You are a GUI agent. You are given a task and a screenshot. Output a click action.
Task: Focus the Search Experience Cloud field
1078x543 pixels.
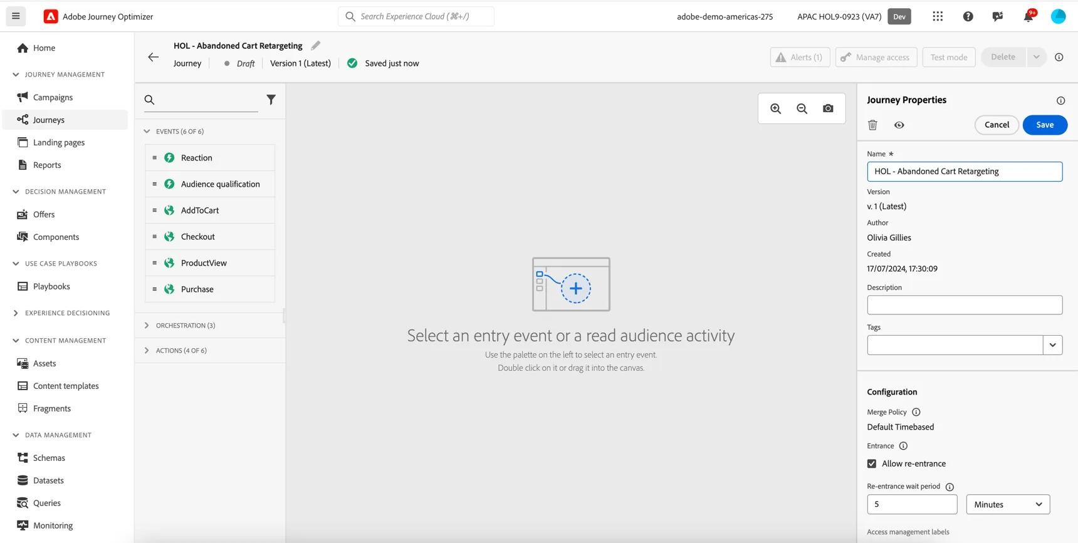(416, 16)
